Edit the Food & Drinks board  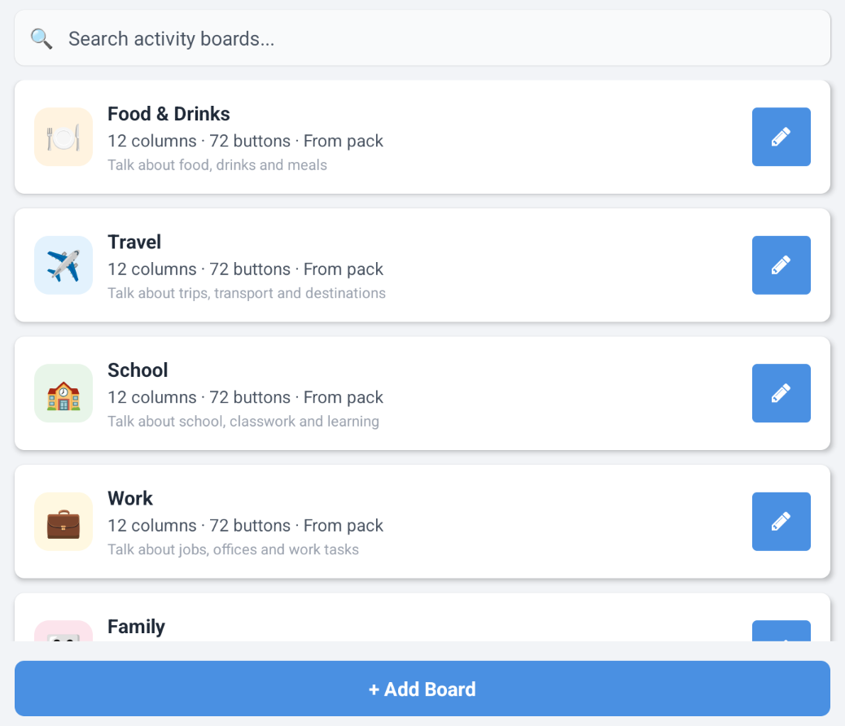(x=781, y=137)
